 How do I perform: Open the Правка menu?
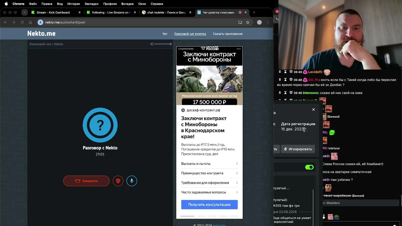coord(47,4)
